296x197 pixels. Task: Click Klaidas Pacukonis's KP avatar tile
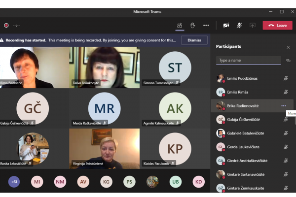click(x=175, y=149)
